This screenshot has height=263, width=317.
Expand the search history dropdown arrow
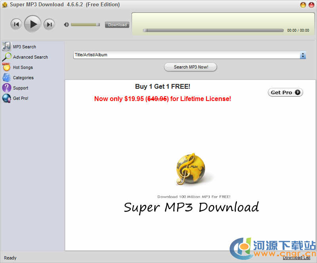303,55
